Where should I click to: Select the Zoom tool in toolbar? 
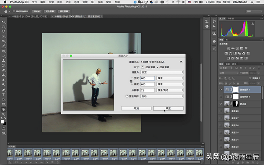coord(4,114)
